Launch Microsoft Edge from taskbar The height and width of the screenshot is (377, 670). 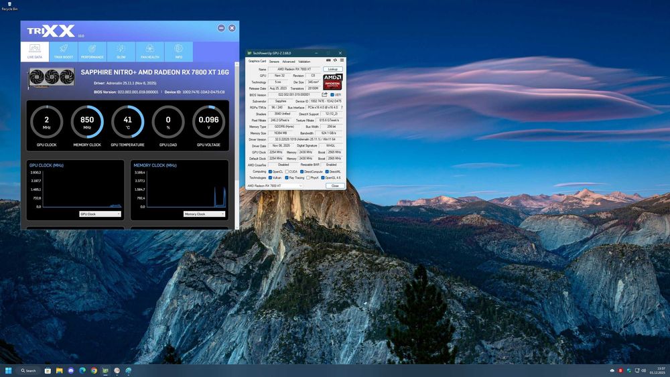click(82, 370)
